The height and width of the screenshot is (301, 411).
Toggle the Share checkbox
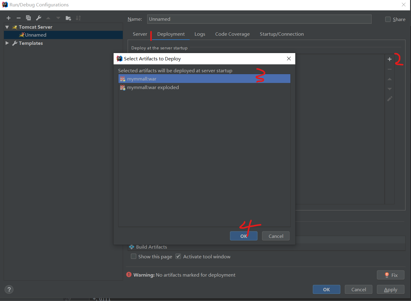(x=388, y=19)
